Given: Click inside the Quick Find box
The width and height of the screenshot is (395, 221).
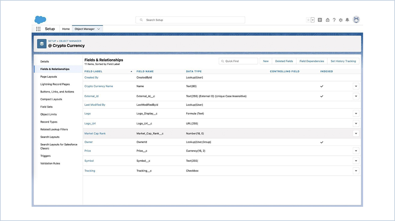Looking at the screenshot, I should pyautogui.click(x=239, y=61).
